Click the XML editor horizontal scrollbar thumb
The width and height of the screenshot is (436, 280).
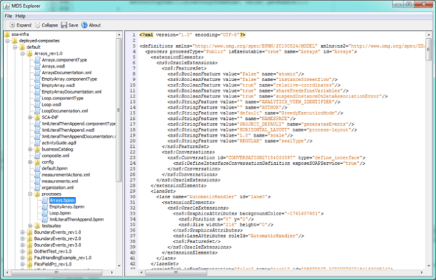click(x=176, y=273)
